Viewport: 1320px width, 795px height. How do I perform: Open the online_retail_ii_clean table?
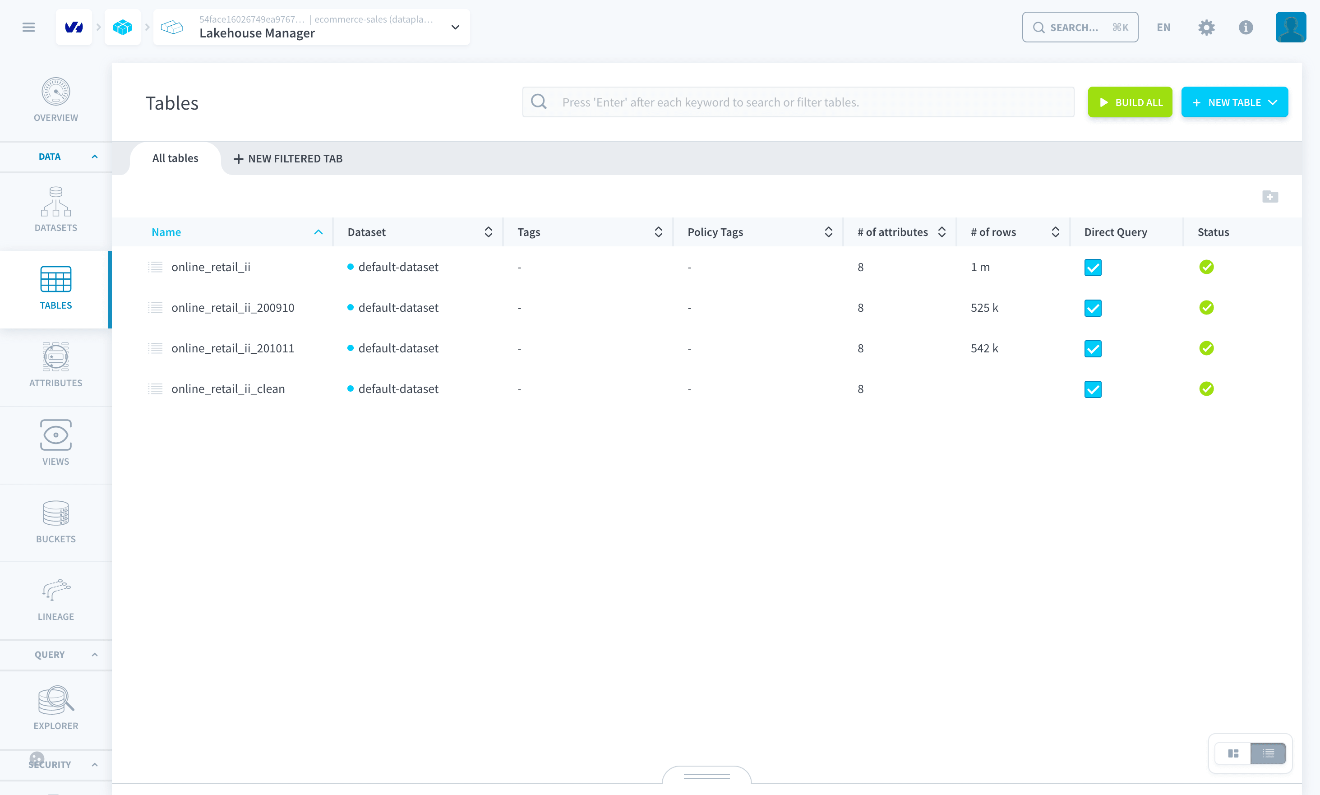click(x=227, y=389)
